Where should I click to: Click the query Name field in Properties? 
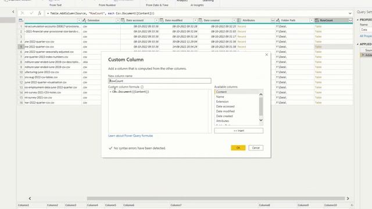(x=366, y=30)
